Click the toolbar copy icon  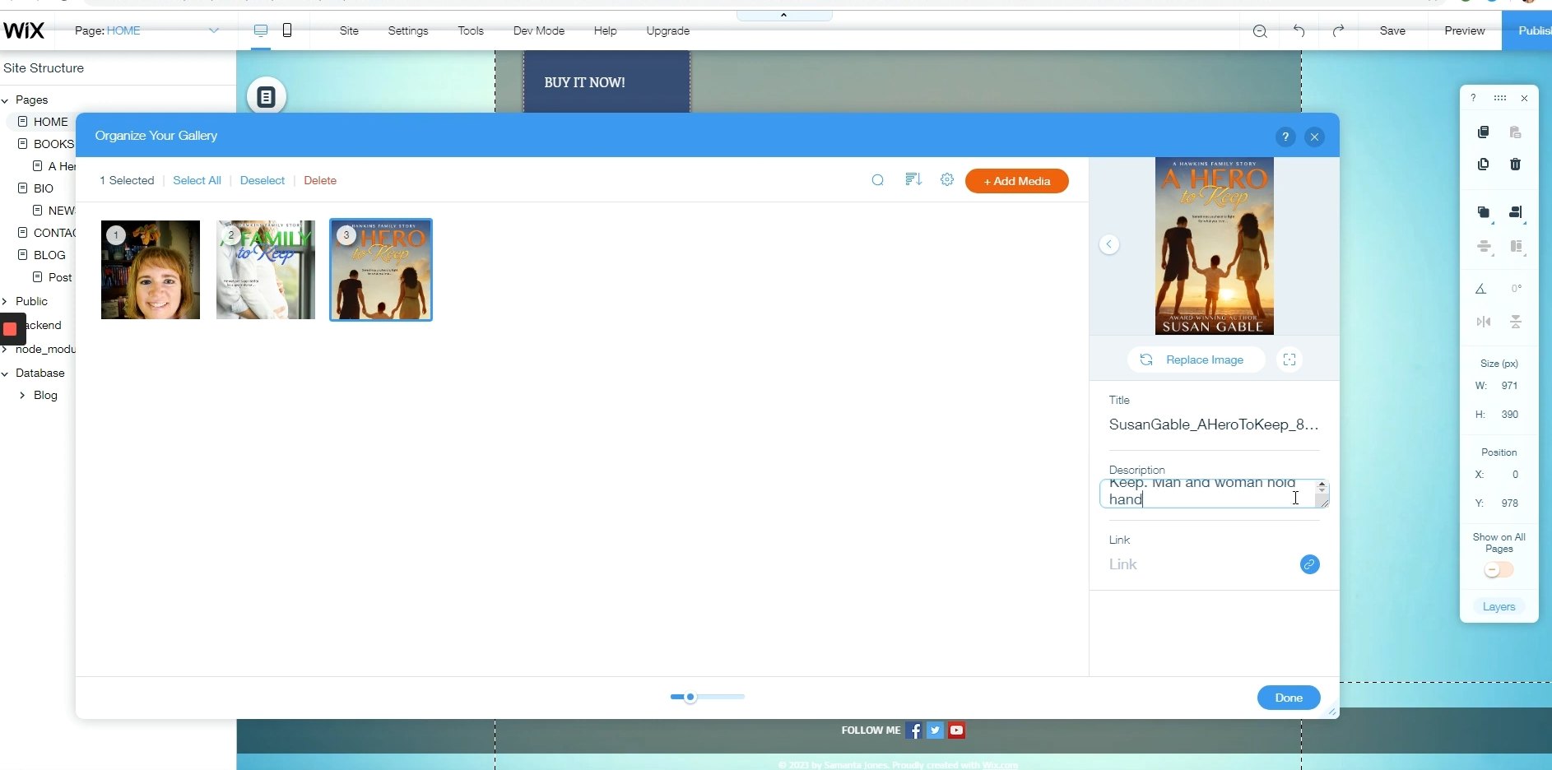(x=1483, y=132)
